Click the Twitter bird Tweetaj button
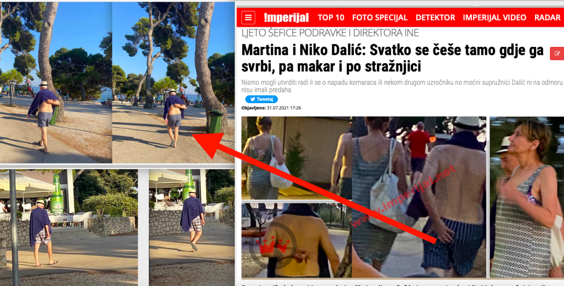Screen dimensions: 564x286 tap(261, 99)
